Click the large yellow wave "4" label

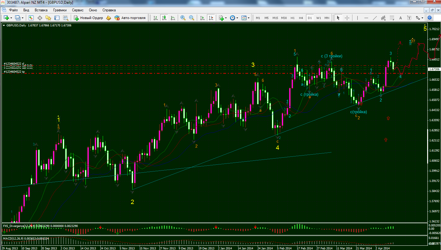[x=277, y=148]
